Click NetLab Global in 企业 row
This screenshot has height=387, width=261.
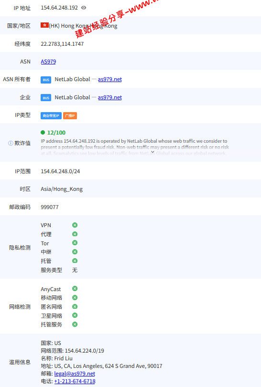tap(72, 97)
